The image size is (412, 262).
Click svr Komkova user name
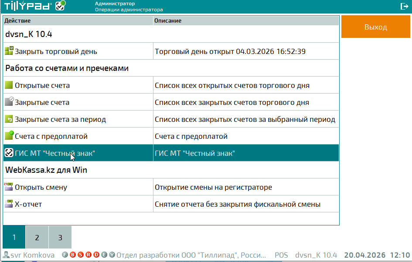(33, 255)
